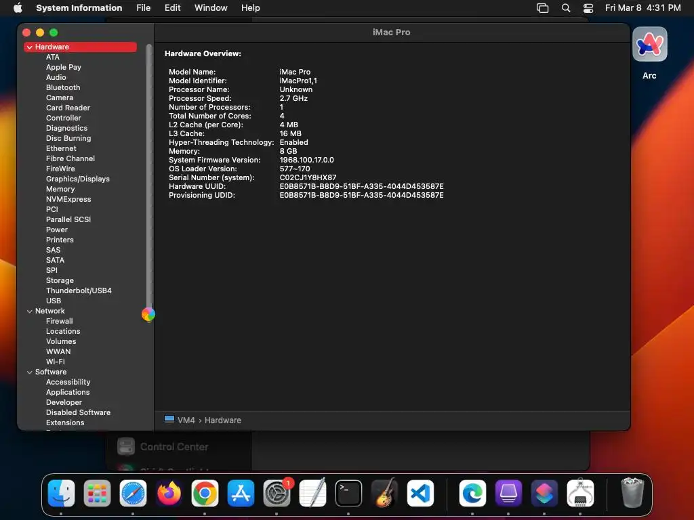Open the File menu

pos(144,8)
